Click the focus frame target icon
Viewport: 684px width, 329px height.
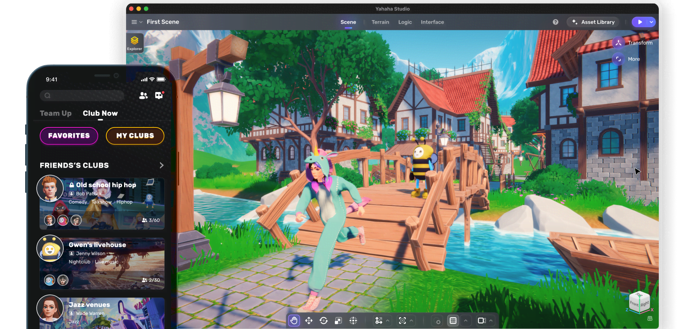[402, 321]
